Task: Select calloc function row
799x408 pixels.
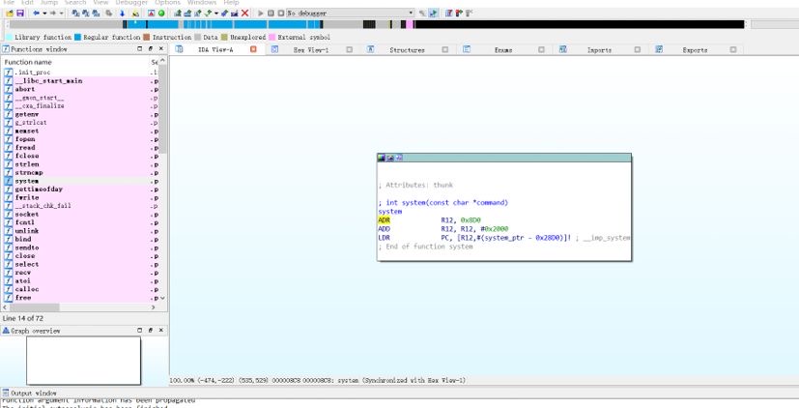Action: [x=80, y=289]
